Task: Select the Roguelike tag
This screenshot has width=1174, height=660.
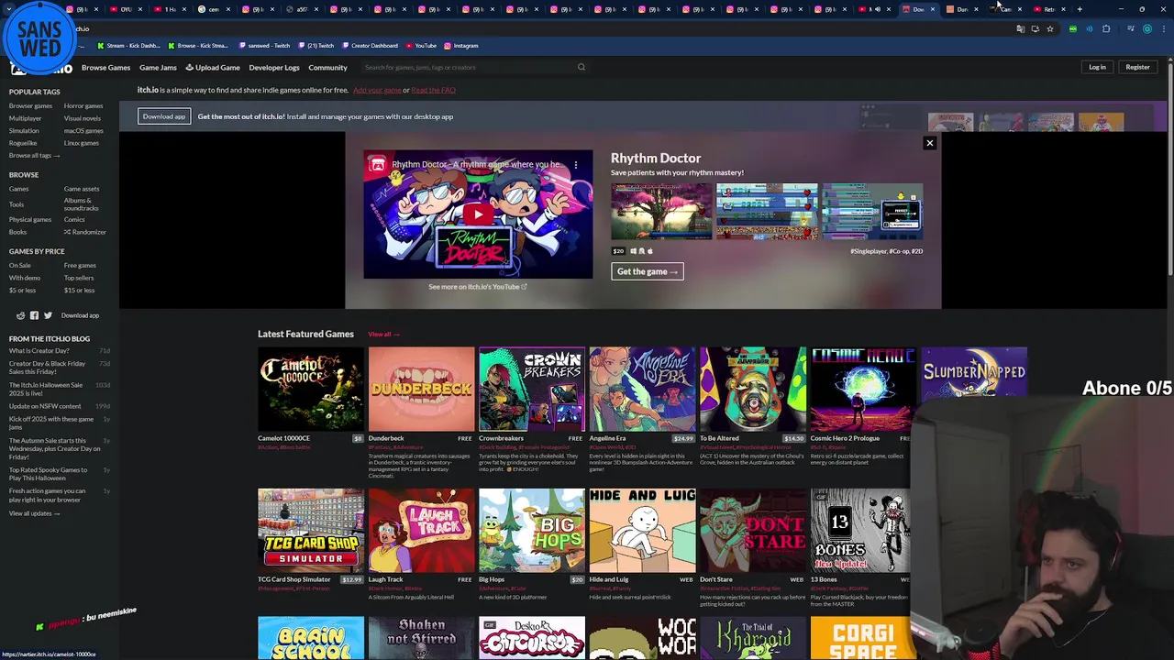Action: (23, 143)
